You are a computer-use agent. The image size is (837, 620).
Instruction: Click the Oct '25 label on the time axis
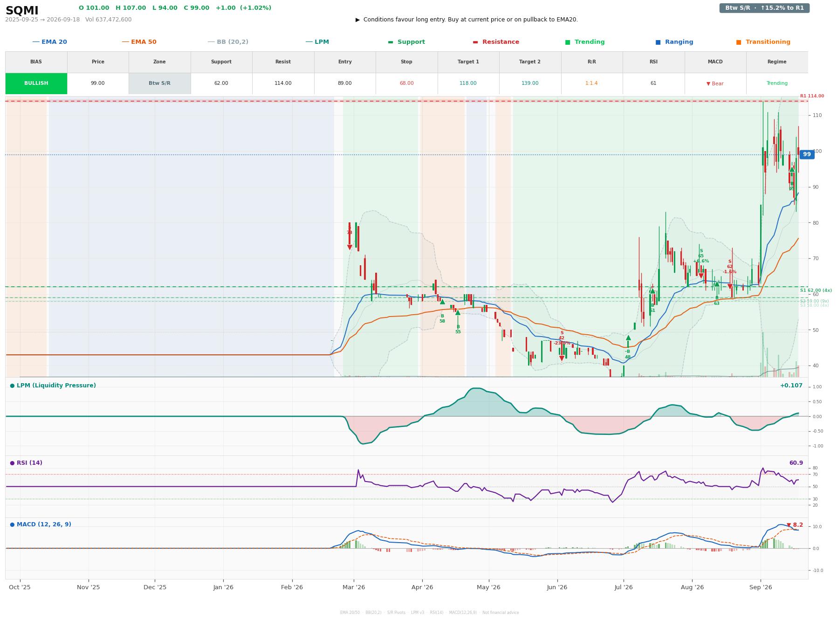pyautogui.click(x=20, y=587)
